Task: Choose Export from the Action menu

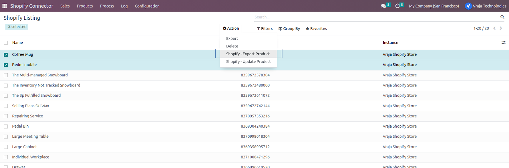Action: [x=248, y=38]
